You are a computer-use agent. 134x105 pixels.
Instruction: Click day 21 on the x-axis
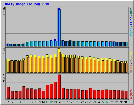click(86, 102)
